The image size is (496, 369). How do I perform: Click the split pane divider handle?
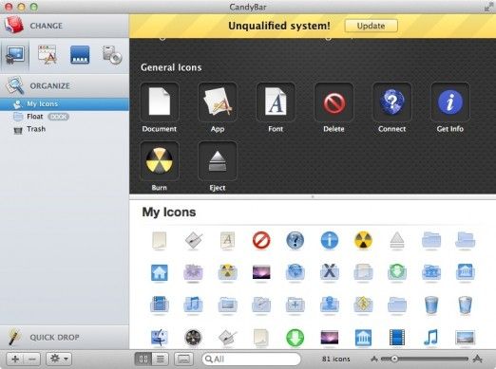[313, 196]
